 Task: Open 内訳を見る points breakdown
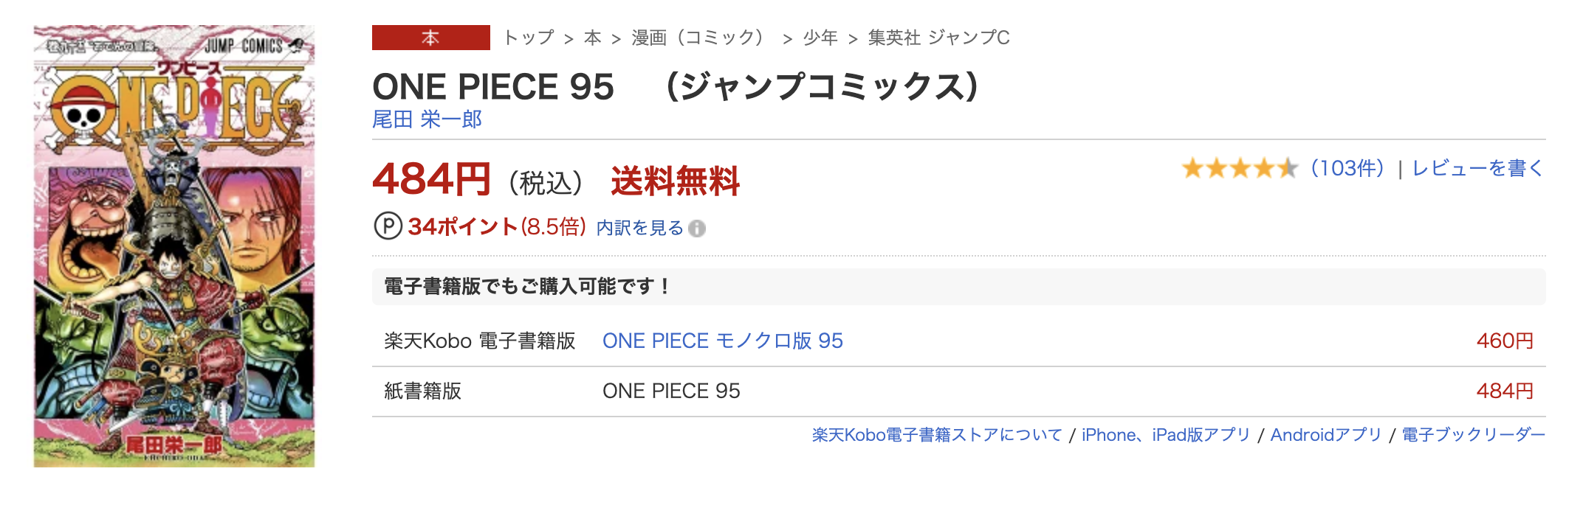click(x=639, y=228)
